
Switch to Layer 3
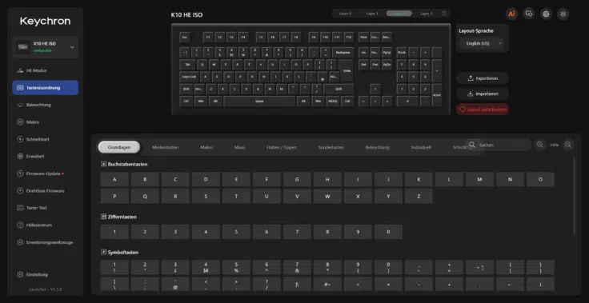(426, 14)
